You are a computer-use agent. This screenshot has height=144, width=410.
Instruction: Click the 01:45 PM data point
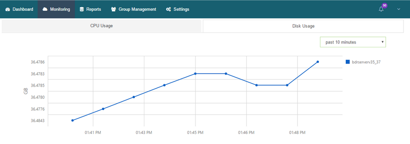tap(195, 74)
